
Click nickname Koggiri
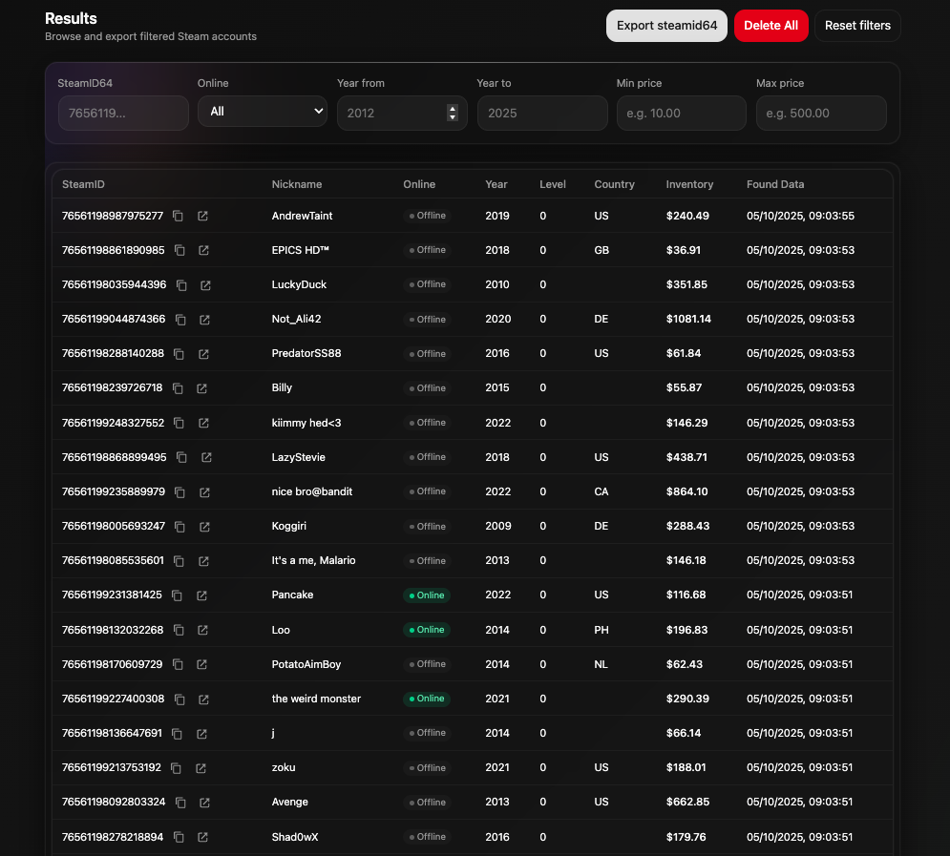coord(289,526)
